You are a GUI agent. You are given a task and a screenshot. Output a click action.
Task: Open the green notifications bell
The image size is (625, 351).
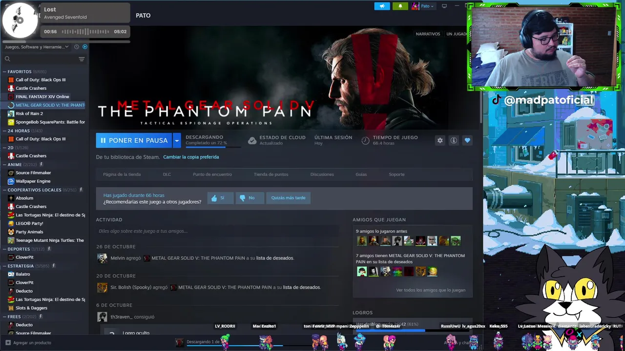point(400,6)
